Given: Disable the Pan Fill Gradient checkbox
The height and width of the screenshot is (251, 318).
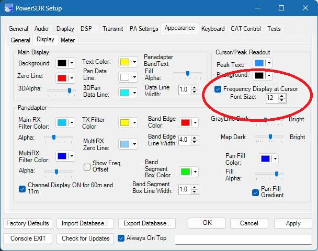Looking at the screenshot, I should point(255,192).
